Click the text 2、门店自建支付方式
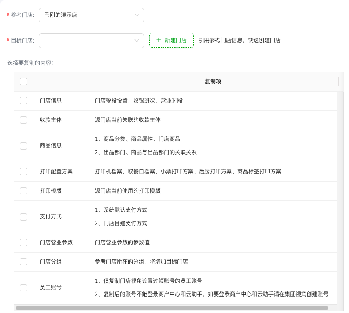This screenshot has height=313, width=349. pos(121,223)
